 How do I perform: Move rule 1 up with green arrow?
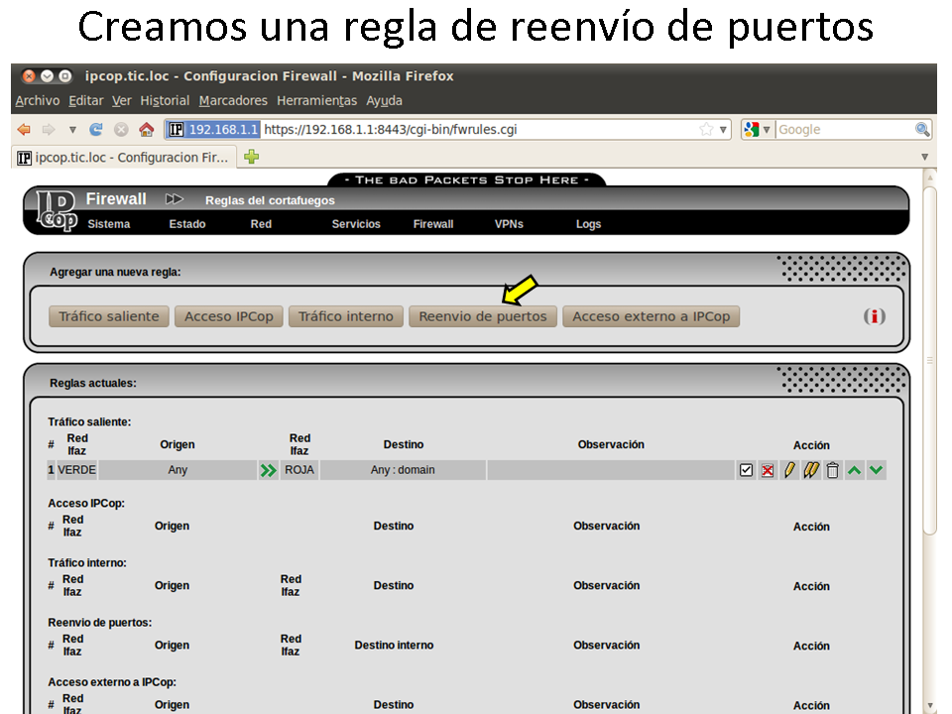[855, 470]
